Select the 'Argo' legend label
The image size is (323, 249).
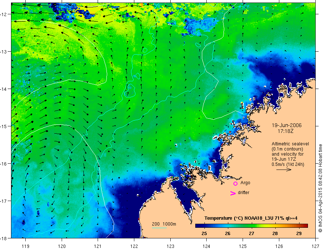[245, 183]
